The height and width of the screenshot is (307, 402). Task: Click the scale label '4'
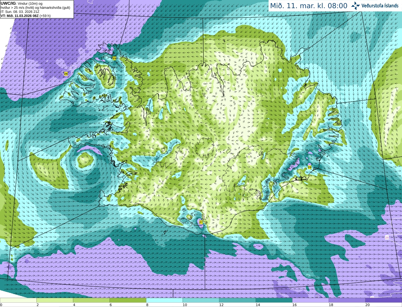pos(74,305)
